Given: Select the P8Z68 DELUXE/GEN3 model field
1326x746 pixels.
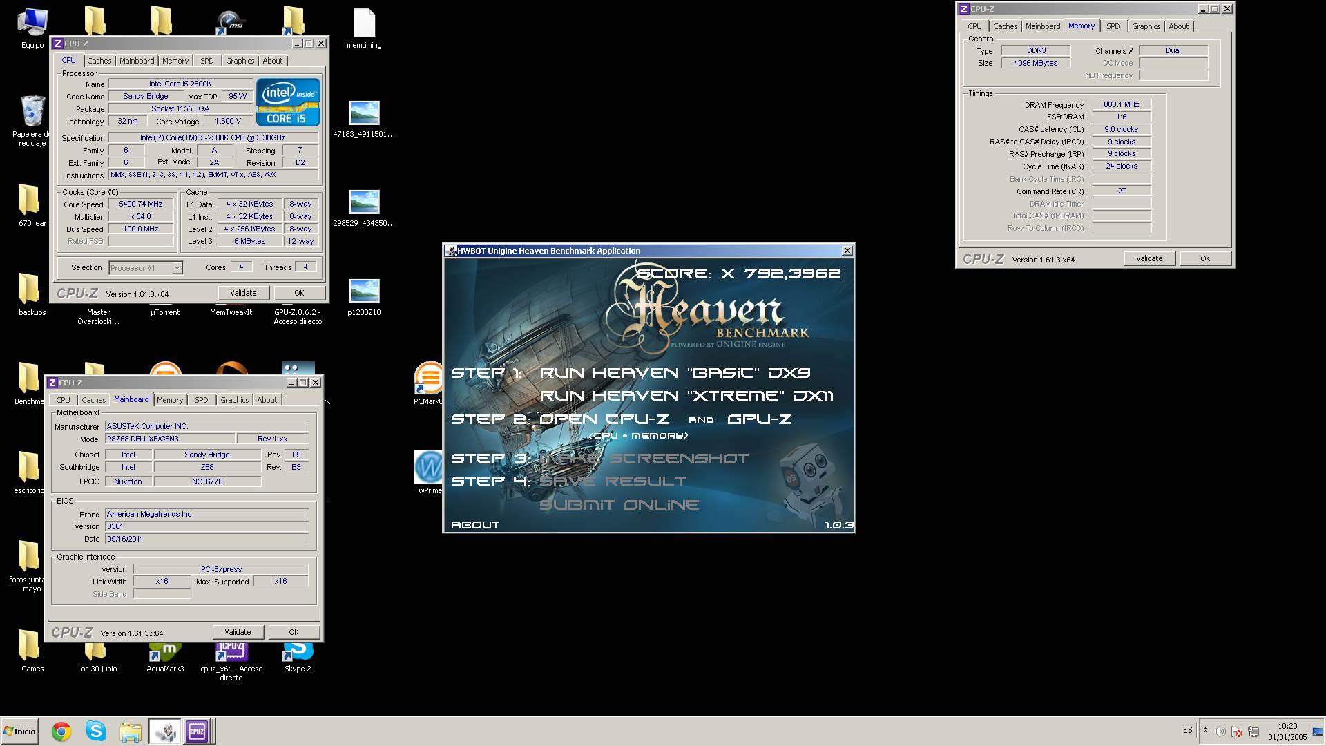Looking at the screenshot, I should 169,439.
